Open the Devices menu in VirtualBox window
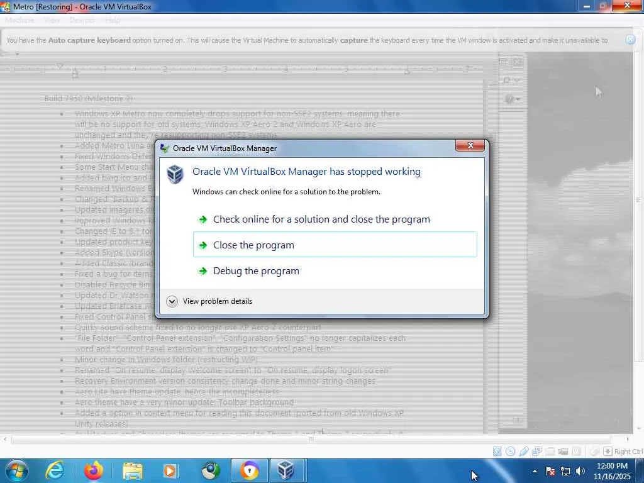 82,20
